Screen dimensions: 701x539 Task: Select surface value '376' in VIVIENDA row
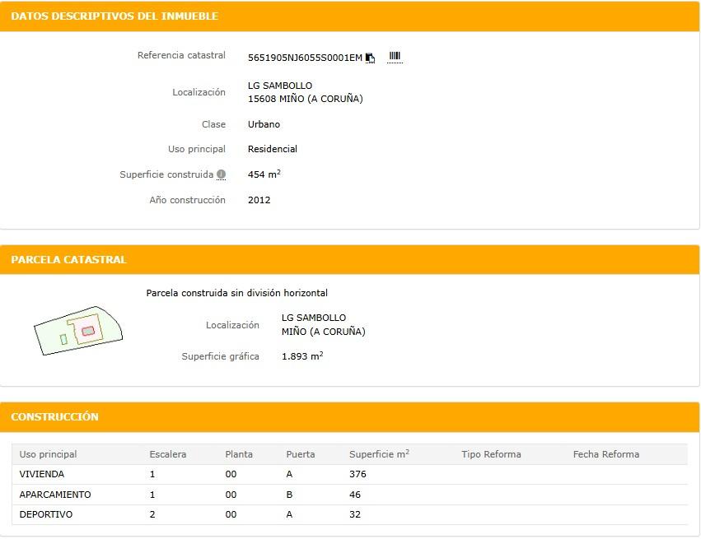click(358, 474)
